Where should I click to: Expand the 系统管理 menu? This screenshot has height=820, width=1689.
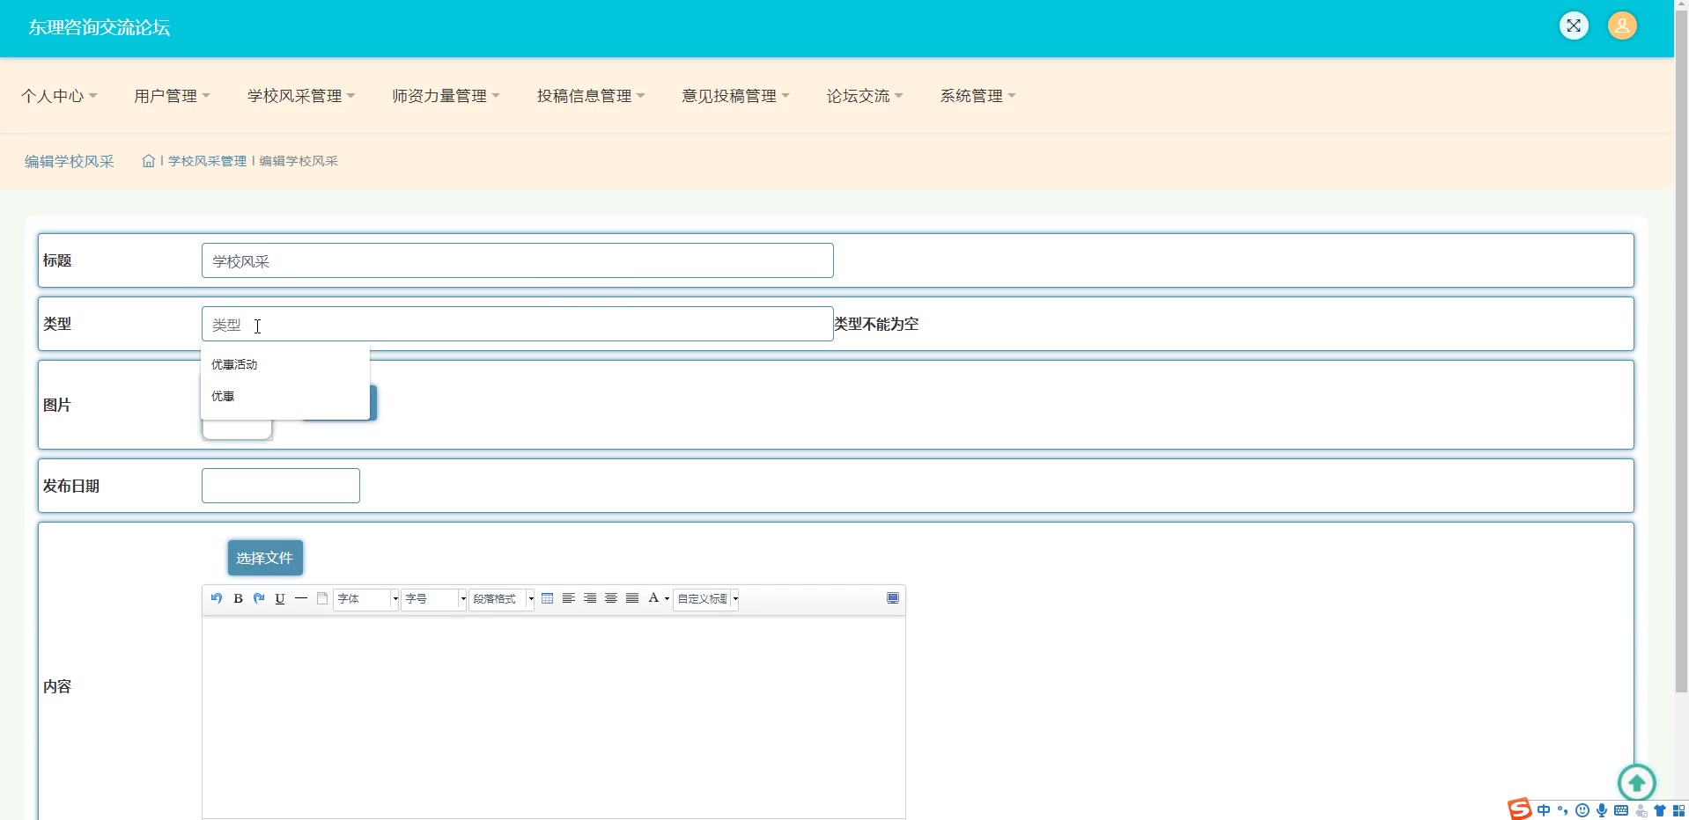(977, 96)
